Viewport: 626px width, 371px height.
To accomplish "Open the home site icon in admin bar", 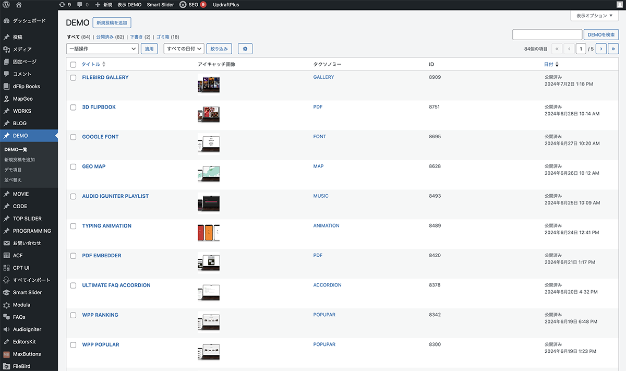I will point(19,5).
